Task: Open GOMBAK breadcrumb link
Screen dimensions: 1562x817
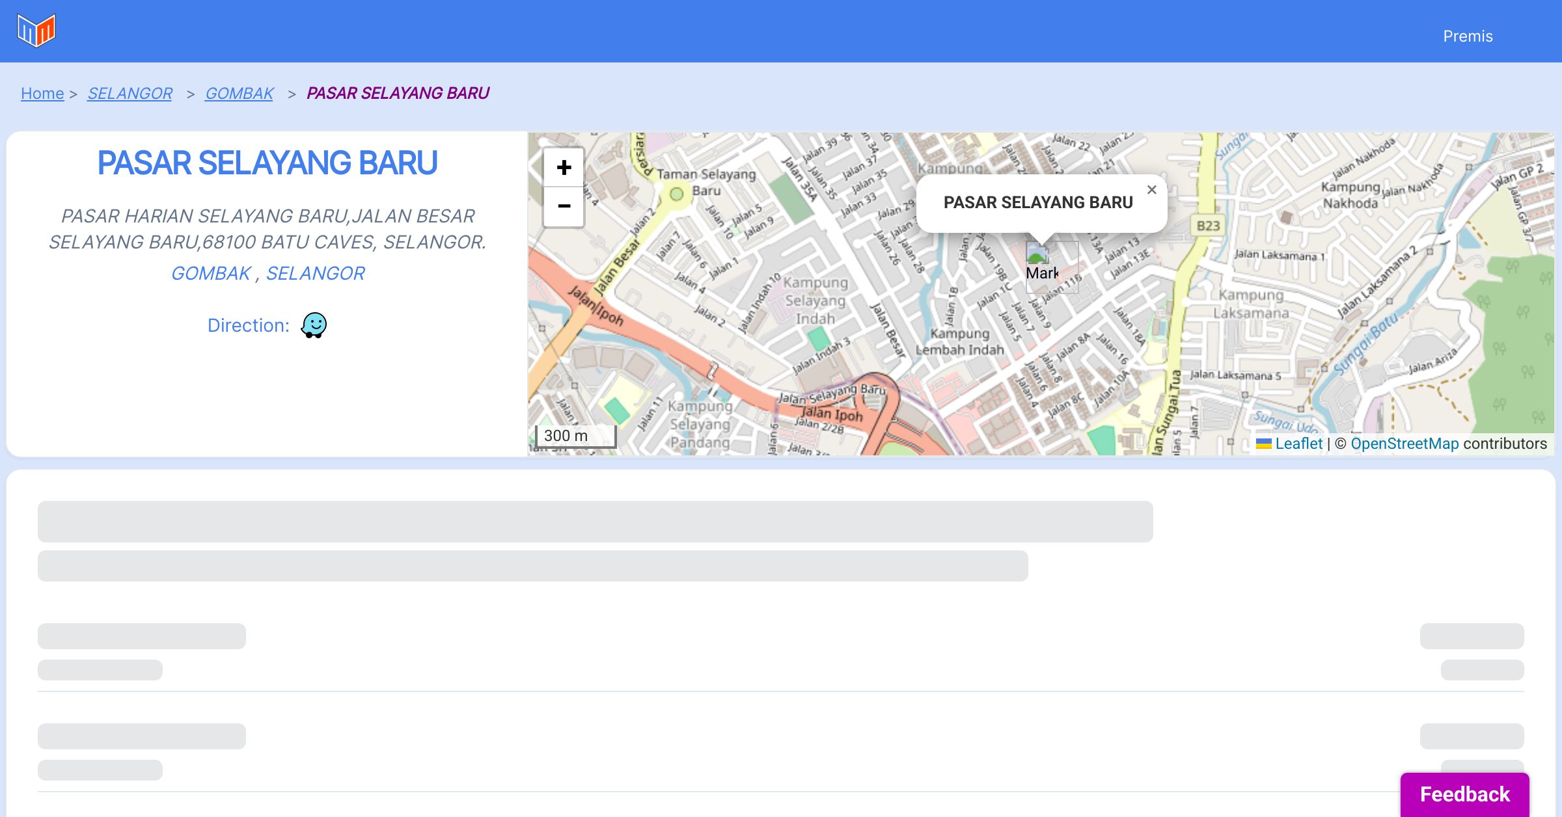Action: [x=239, y=94]
